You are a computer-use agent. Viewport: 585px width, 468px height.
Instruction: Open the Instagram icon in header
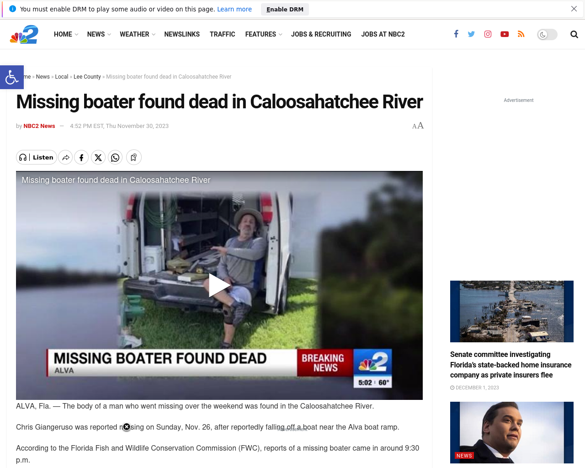[x=488, y=34]
